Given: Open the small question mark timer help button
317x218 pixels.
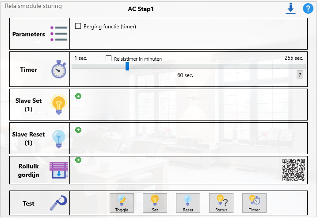Looking at the screenshot, I should (300, 75).
